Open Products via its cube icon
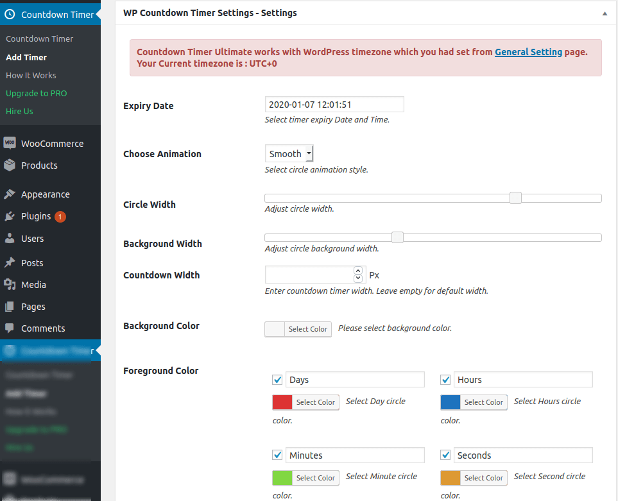 9,165
